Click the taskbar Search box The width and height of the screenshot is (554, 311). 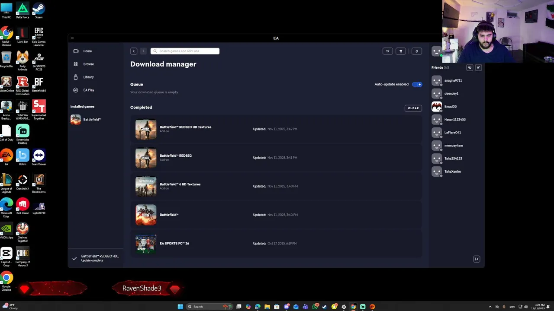[x=210, y=307]
